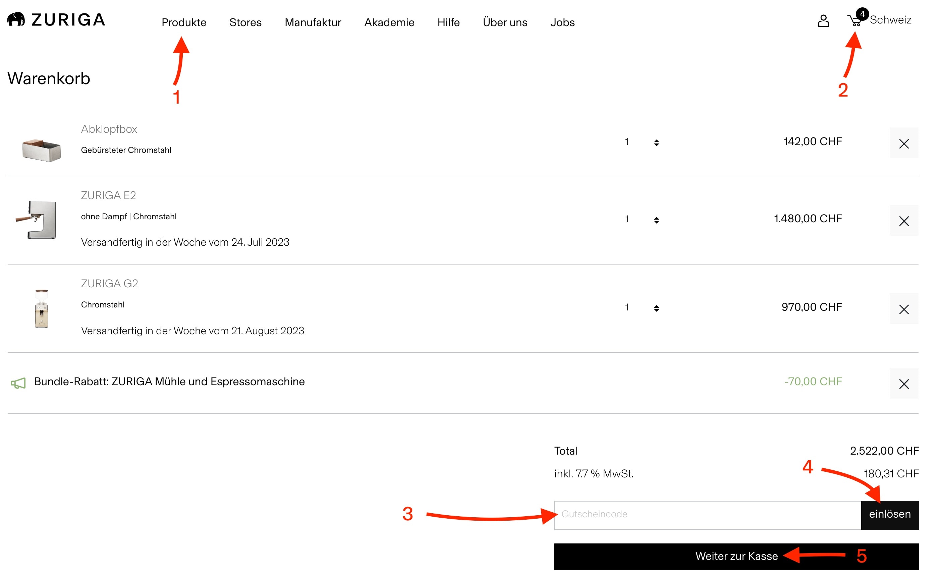Change the quantity stepper for ZURIGA G2
Screen dimensions: 941x582
[656, 308]
